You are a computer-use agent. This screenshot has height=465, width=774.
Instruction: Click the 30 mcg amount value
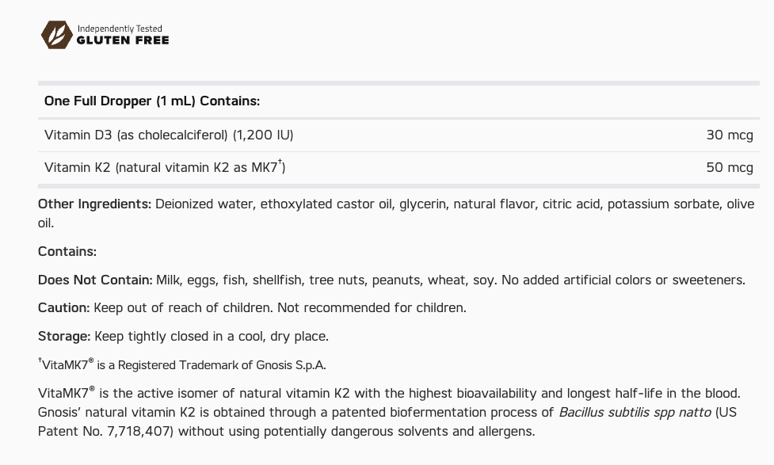[729, 135]
